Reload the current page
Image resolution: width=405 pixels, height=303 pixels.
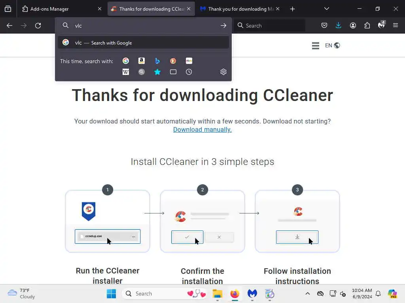click(x=38, y=26)
